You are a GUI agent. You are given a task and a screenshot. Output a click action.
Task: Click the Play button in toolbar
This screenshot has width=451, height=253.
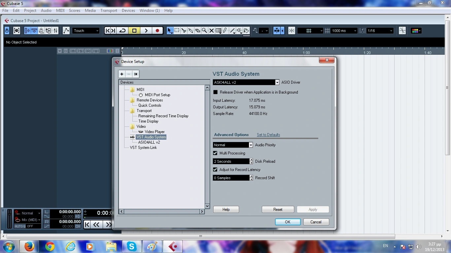(146, 31)
